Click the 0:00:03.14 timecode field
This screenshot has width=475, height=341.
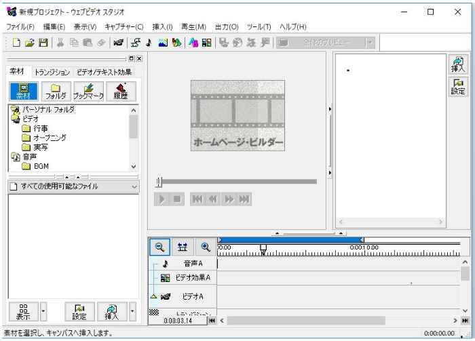coord(178,321)
